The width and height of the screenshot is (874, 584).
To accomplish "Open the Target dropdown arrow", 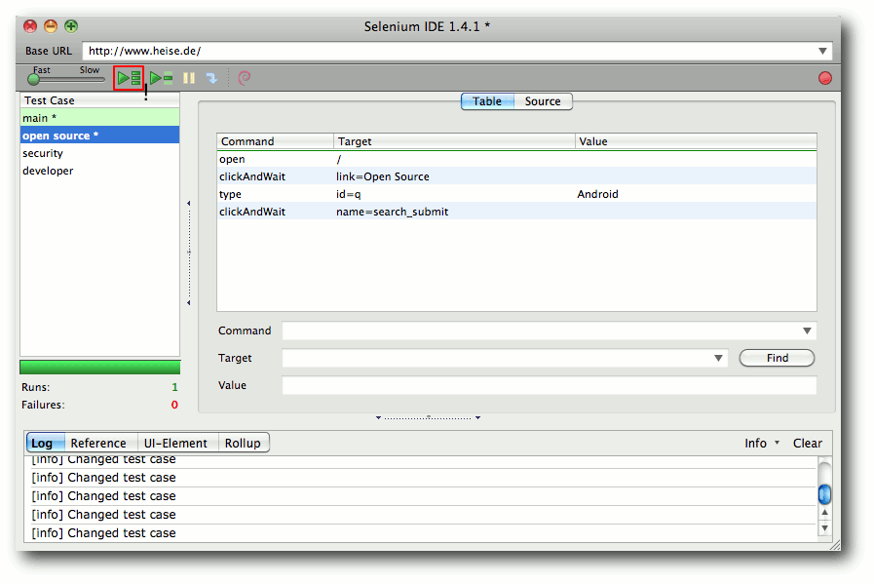I will click(x=718, y=358).
